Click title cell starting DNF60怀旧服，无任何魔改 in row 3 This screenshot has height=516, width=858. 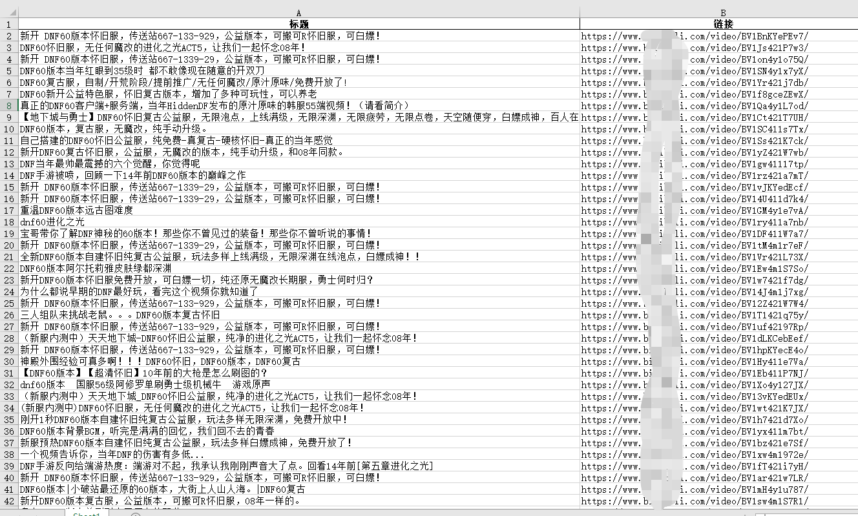click(x=298, y=47)
